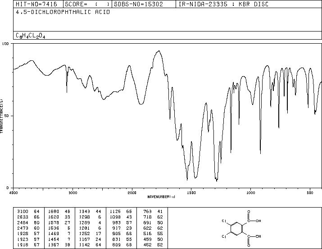Select the 1469 peak table entry
The image size is (322, 249).
click(x=59, y=234)
